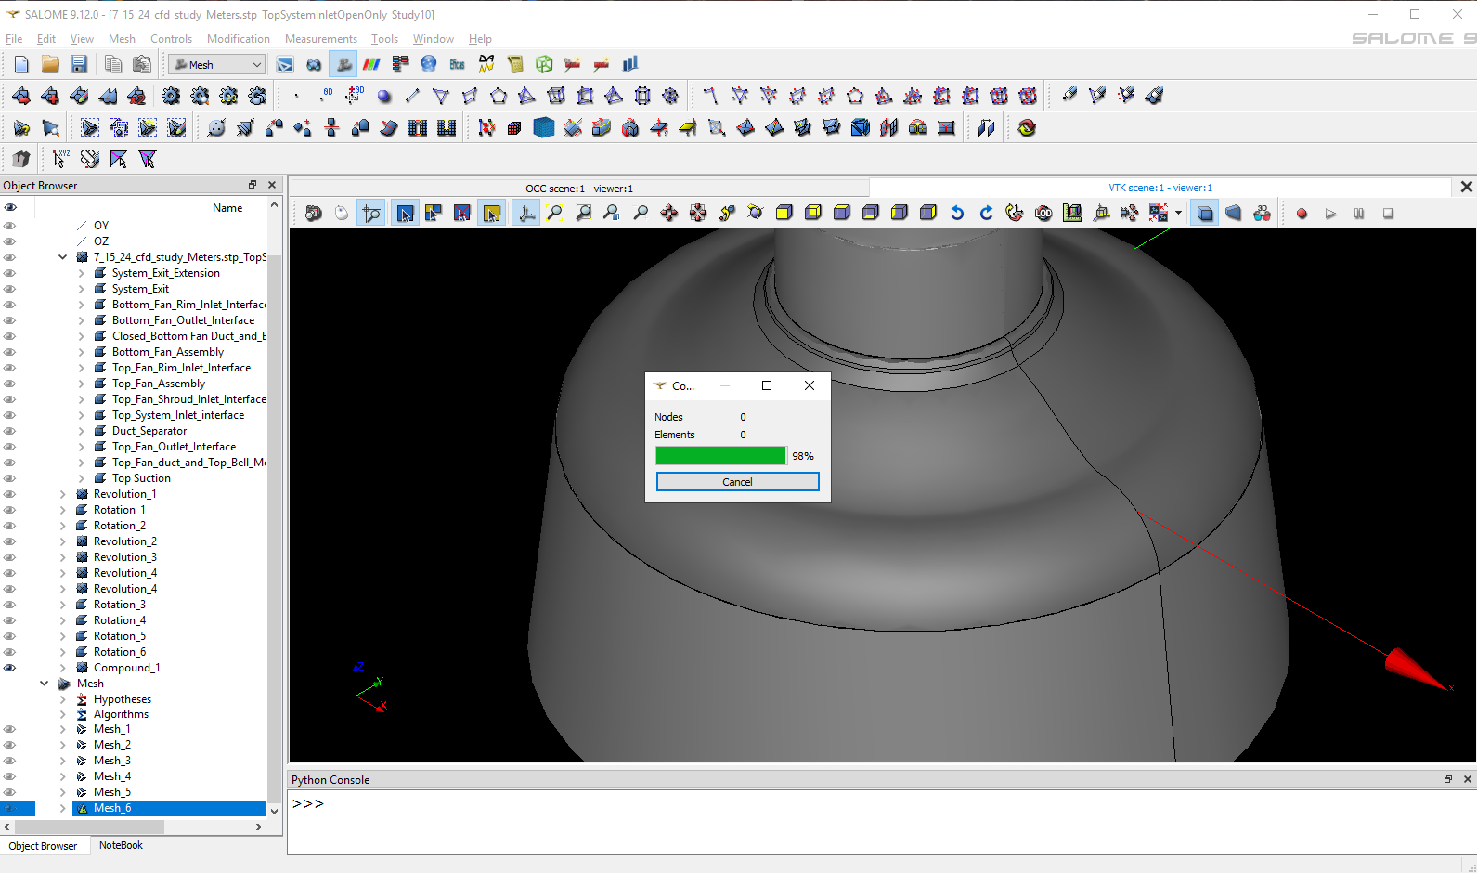1477x873 pixels.
Task: Click the Create Mesh toolbar icon
Action: [x=21, y=96]
